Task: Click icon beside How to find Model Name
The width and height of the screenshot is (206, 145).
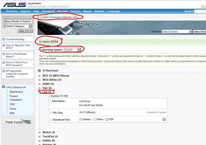Action: point(4,54)
